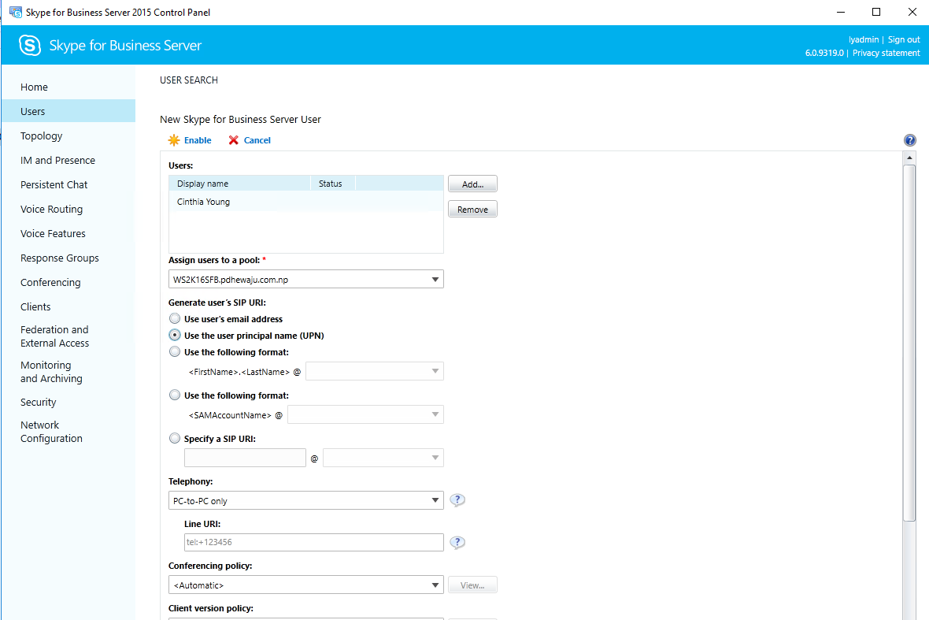Click the Line URI help question-mark icon
Screen dimensions: 929x620
point(457,542)
